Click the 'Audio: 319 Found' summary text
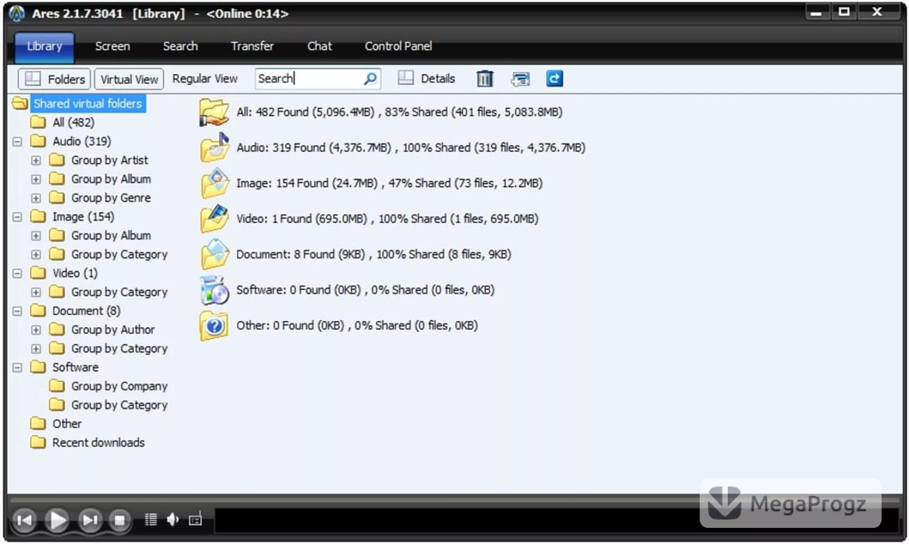 pyautogui.click(x=411, y=148)
